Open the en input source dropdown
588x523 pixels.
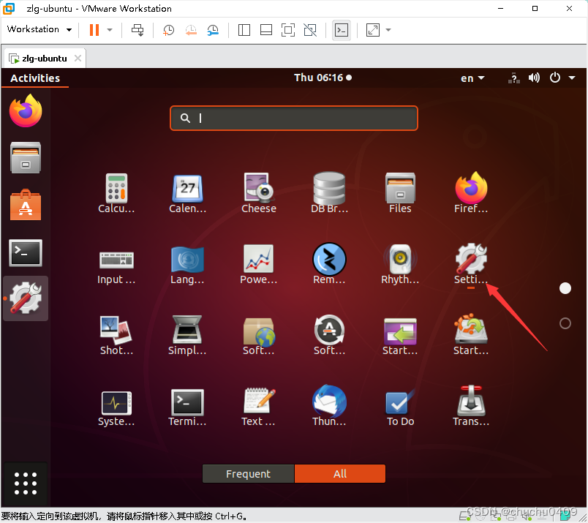point(472,78)
